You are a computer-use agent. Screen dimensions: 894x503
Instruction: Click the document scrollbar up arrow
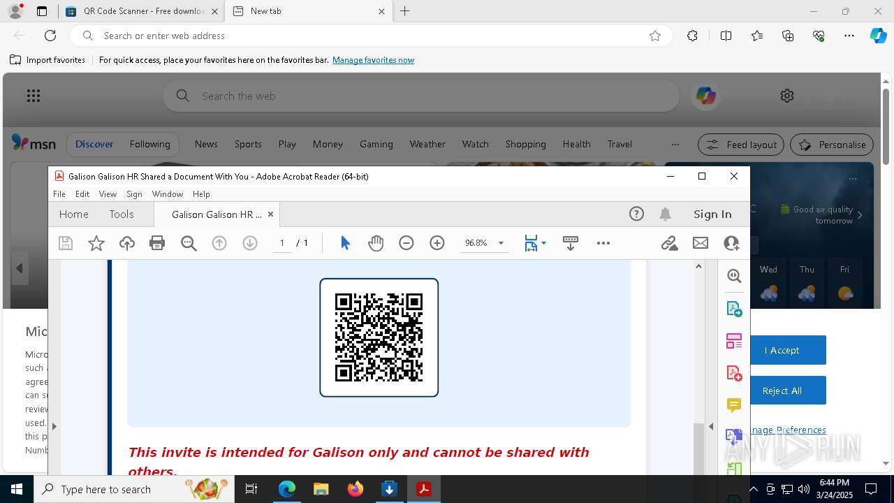click(698, 266)
